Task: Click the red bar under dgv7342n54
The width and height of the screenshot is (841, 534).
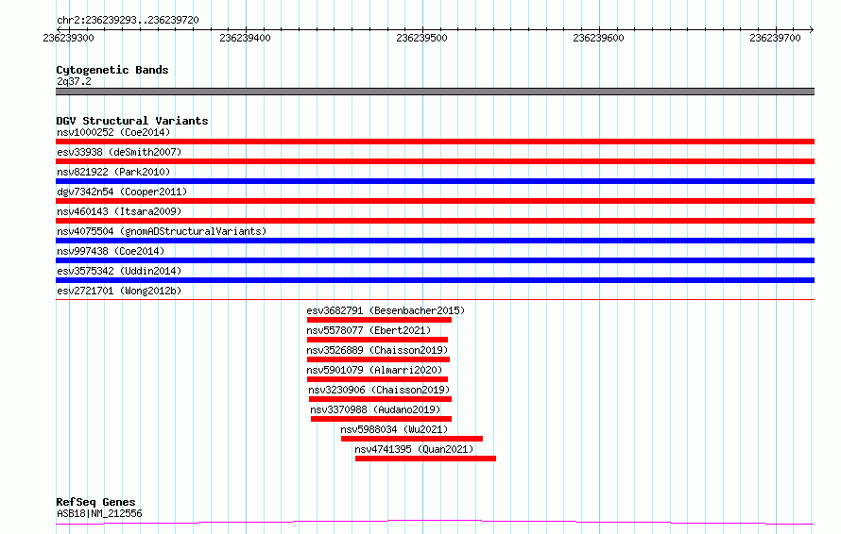Action: 435,201
